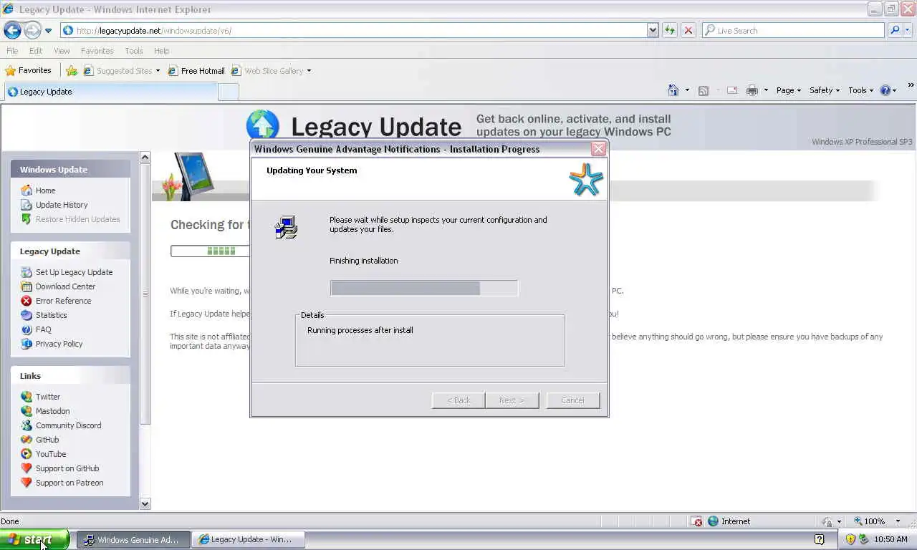Open the Favorites star button
Viewport: 917px width, 550px height.
(x=29, y=70)
